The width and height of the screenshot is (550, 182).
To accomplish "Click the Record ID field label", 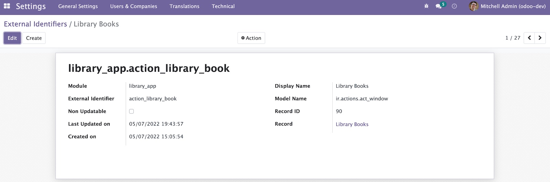I will tap(287, 111).
